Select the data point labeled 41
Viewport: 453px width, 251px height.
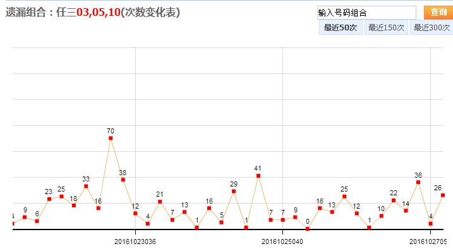(258, 176)
